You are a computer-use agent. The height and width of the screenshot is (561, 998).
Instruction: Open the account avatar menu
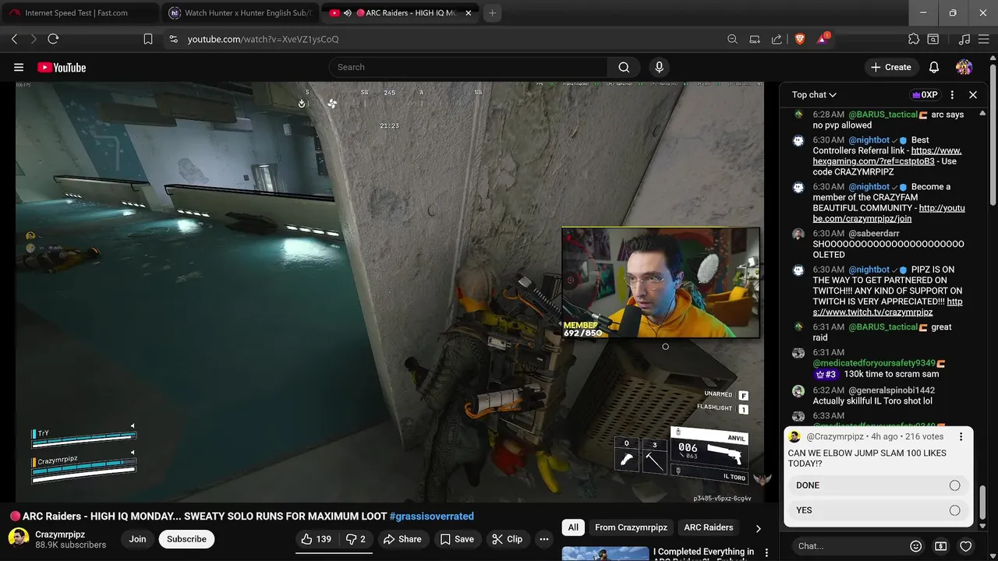[x=964, y=68]
